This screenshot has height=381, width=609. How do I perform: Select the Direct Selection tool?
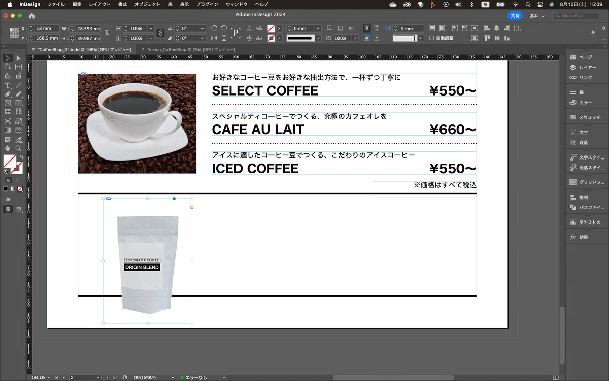[19, 58]
